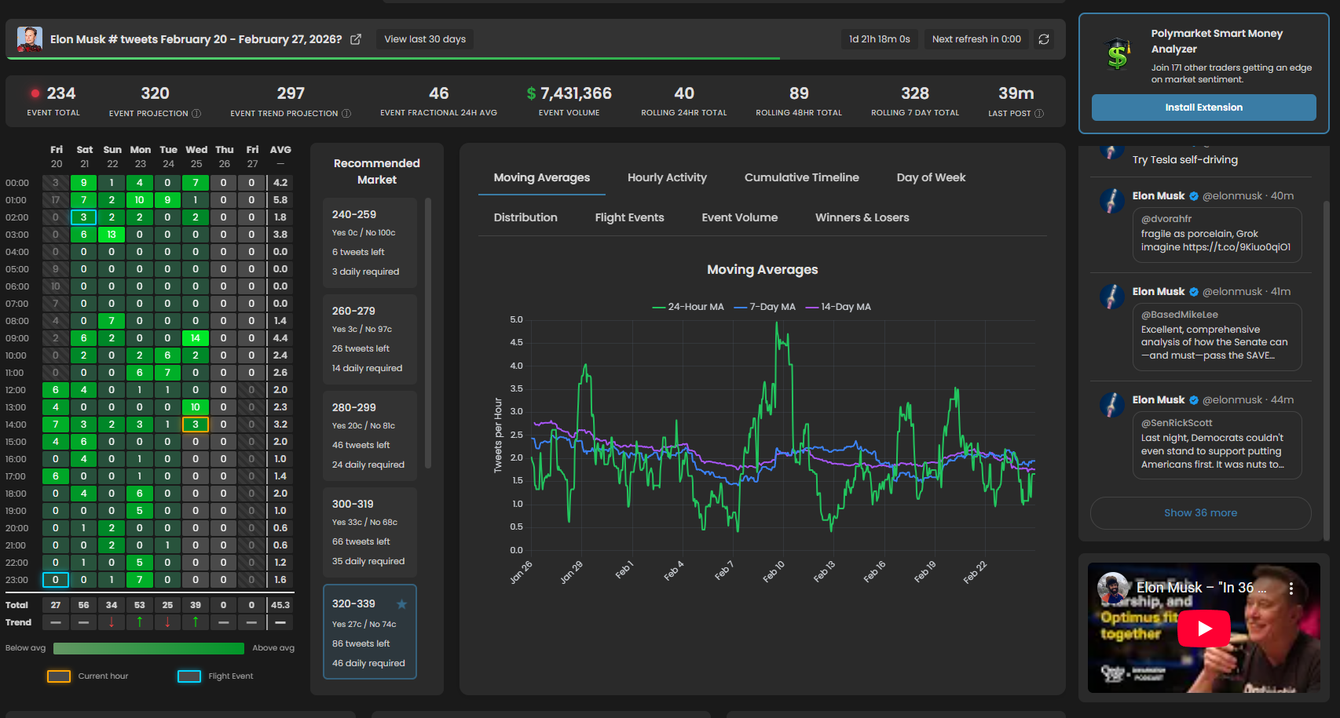Click the Elon Musk avatar in the header bar
Screen dimensions: 1340x718
pyautogui.click(x=28, y=38)
